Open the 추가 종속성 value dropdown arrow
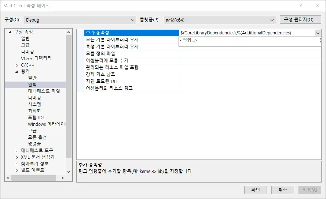Screen dimensions: 326x199 tap(318, 33)
